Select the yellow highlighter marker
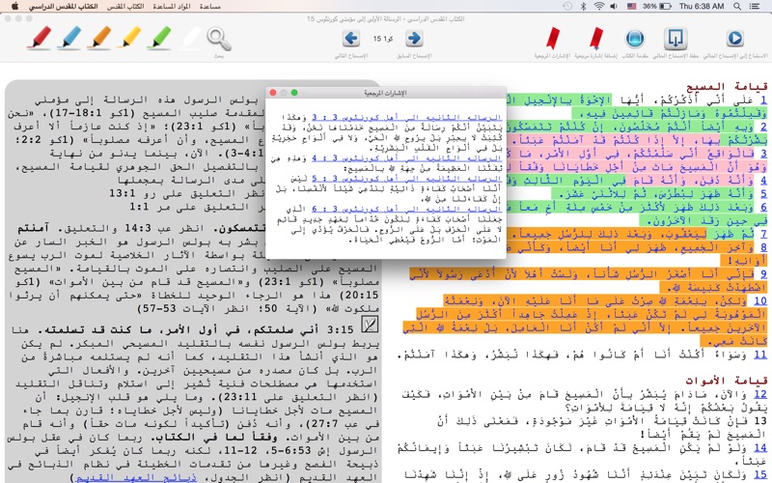This screenshot has height=483, width=772. [x=129, y=38]
